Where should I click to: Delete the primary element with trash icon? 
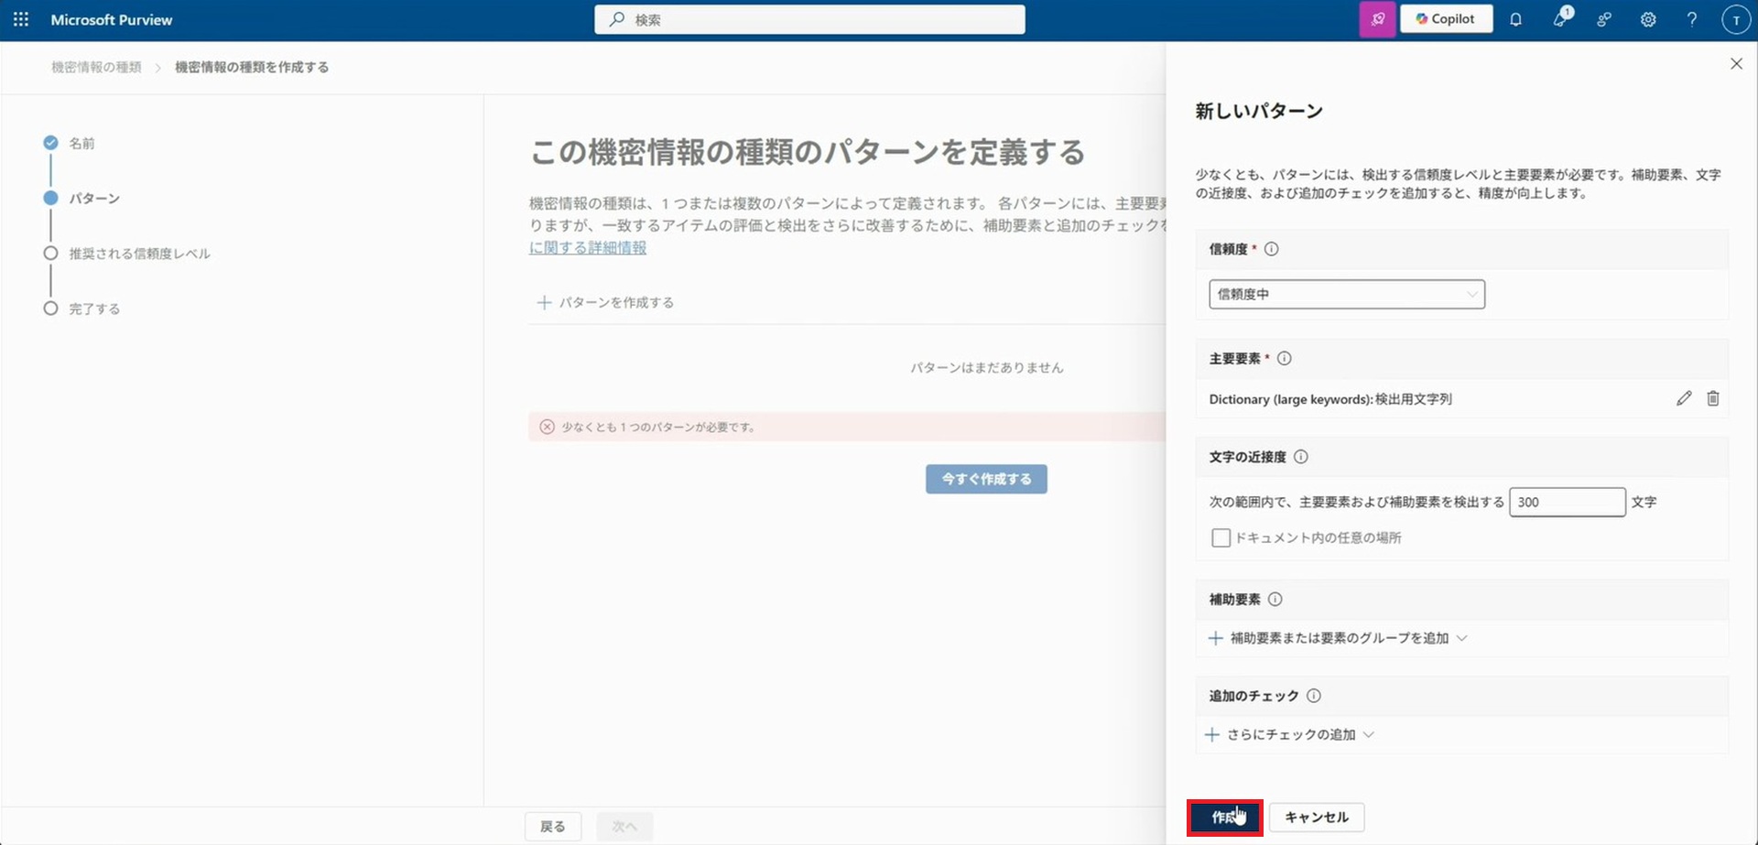1713,398
